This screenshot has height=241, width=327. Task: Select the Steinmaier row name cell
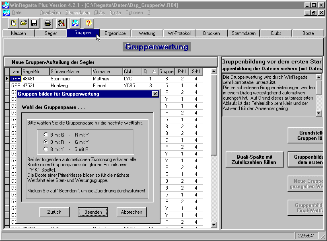[x=70, y=79]
